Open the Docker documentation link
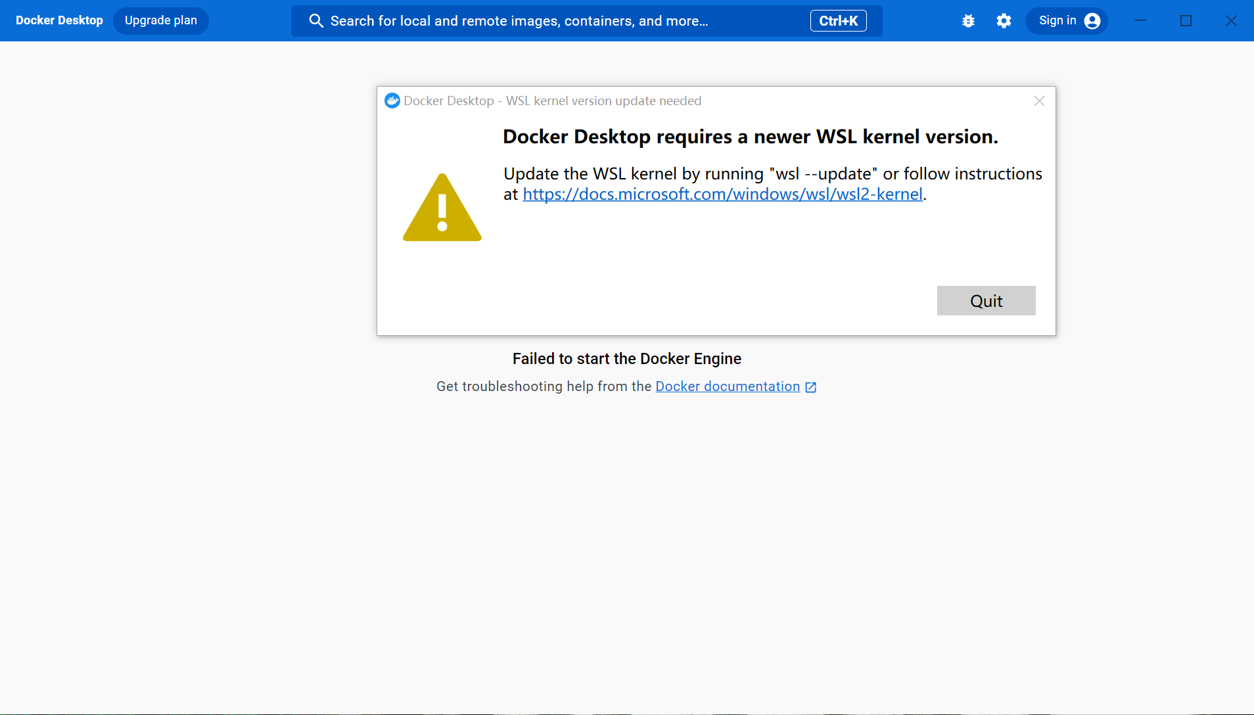 pos(728,386)
